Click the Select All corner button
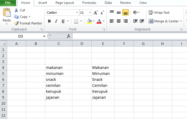 [4, 44]
